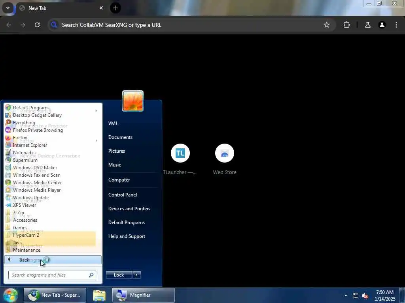Click the Windows Start orb
405x303 pixels.
click(x=11, y=295)
